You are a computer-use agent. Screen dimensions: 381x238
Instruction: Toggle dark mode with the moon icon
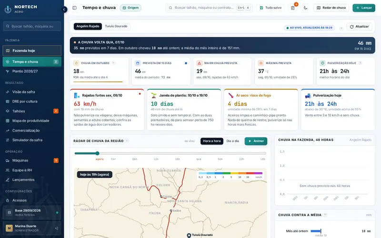[x=305, y=8]
